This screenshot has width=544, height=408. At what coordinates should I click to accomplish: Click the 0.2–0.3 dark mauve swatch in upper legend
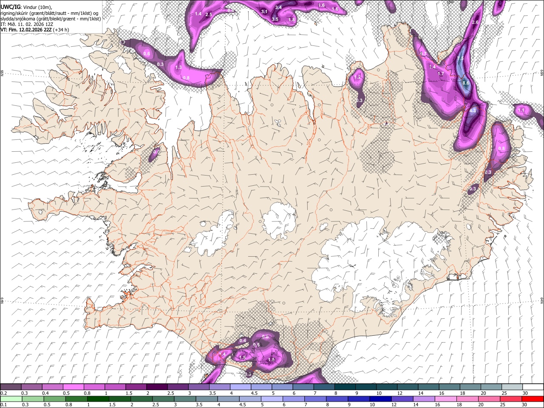tap(11, 387)
